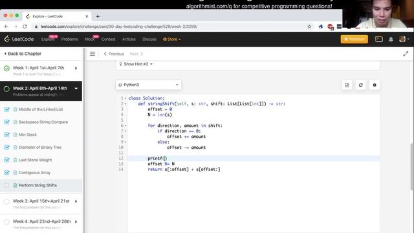Fold code at line 1 arrow
The height and width of the screenshot is (233, 414).
pyautogui.click(x=125, y=98)
